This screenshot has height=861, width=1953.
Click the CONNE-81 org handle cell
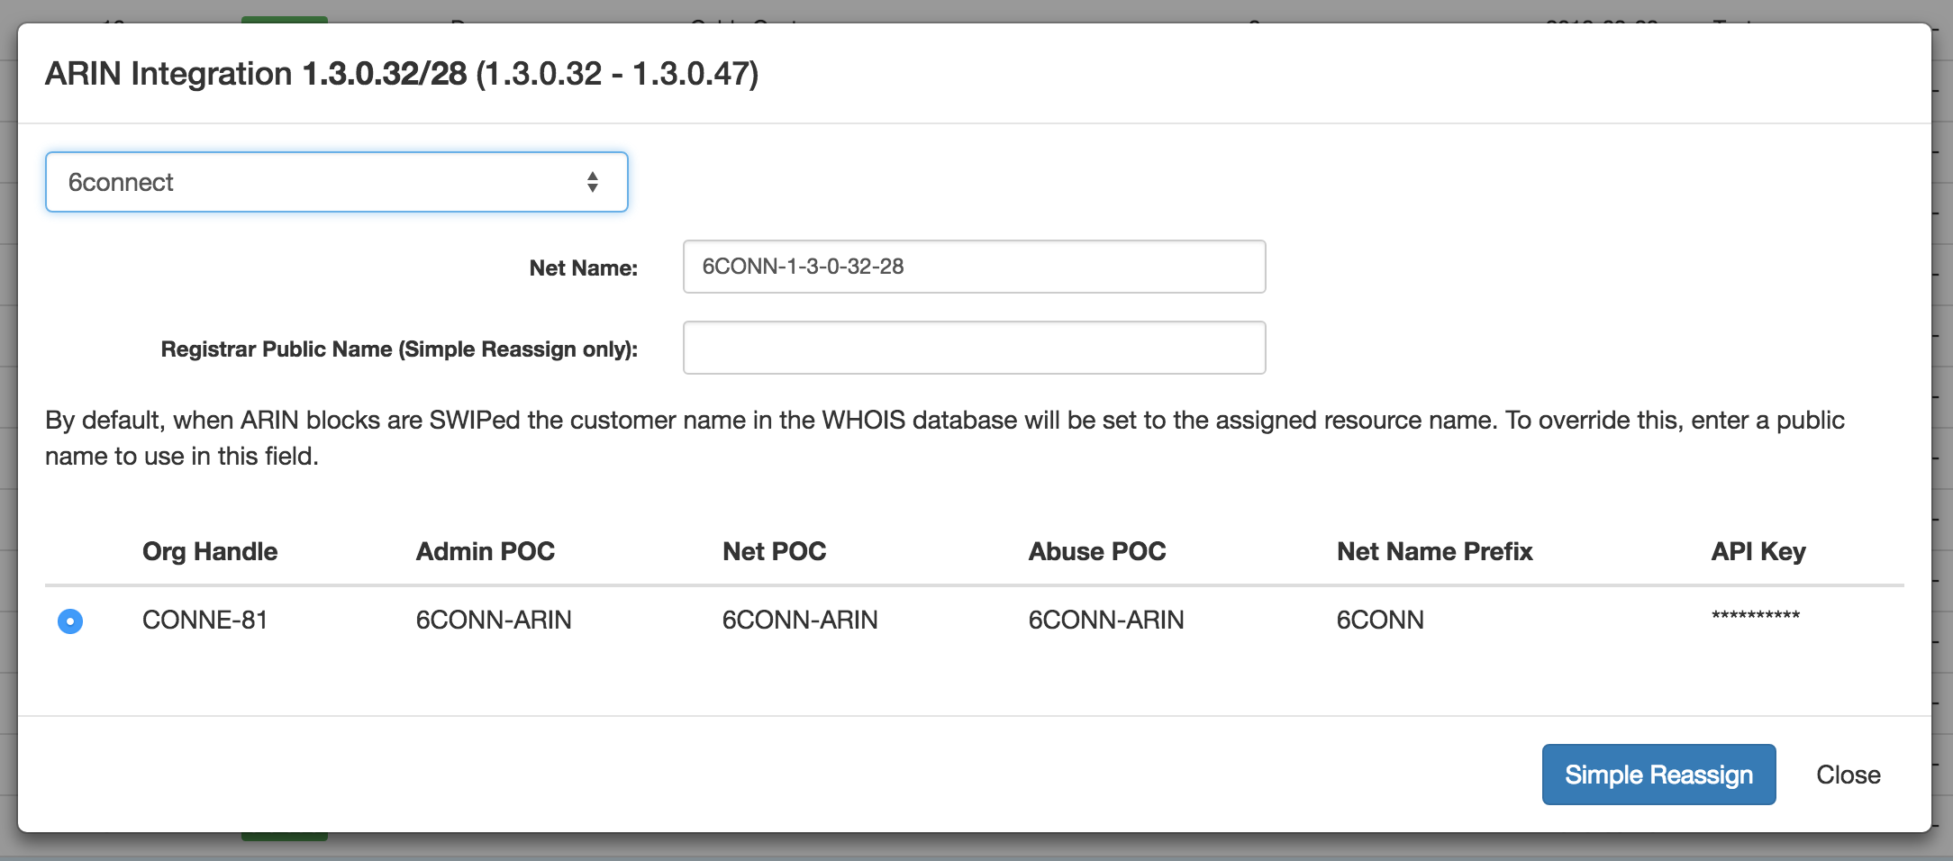pos(204,620)
